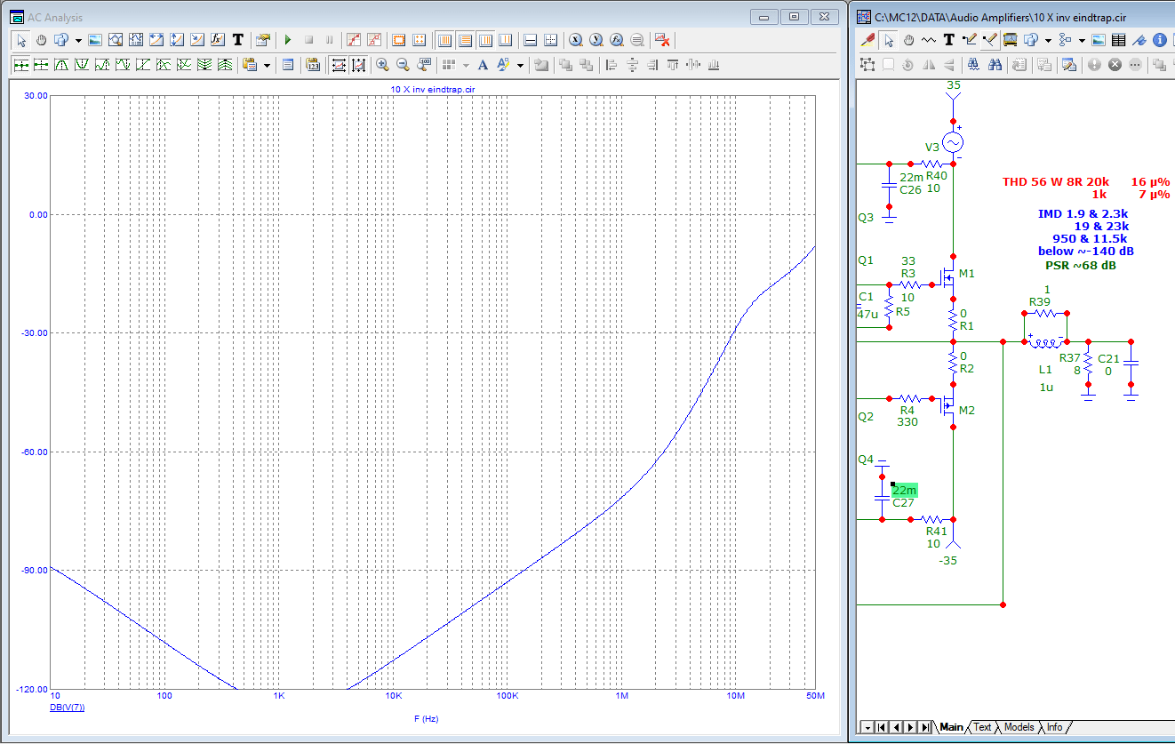
Task: Open the fx function icon in AC Analysis toolbar
Action: tap(217, 40)
